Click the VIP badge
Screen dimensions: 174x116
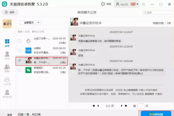133,4
